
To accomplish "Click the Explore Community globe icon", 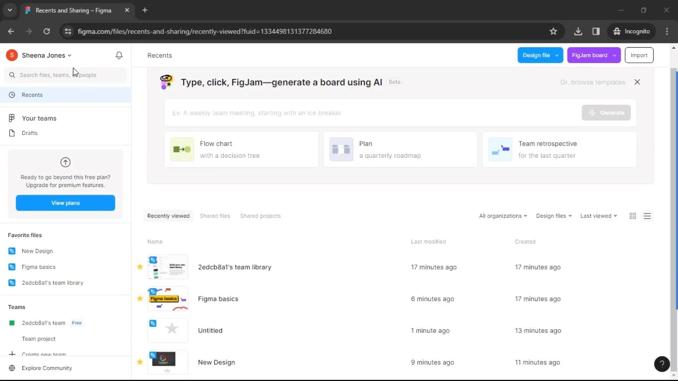I will (x=12, y=368).
